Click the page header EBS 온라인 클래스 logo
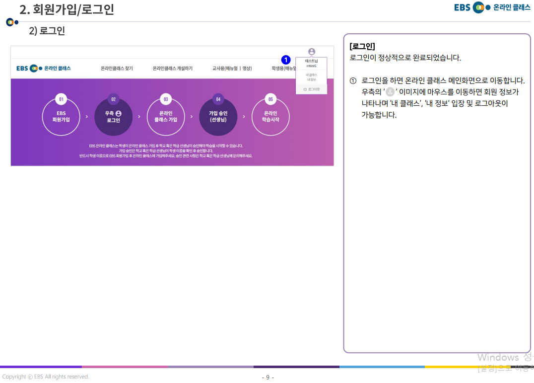The image size is (534, 383). [492, 7]
